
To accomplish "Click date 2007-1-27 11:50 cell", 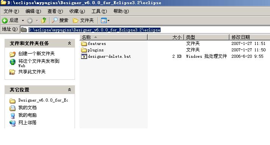I will tap(248, 50).
